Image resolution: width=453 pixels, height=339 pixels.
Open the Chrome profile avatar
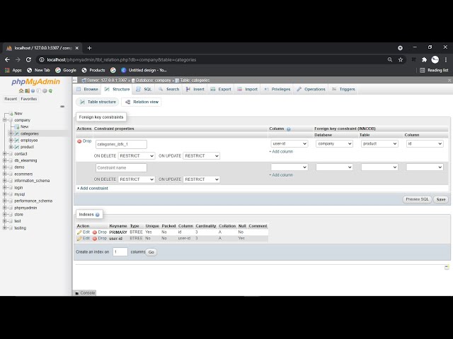coord(435,59)
